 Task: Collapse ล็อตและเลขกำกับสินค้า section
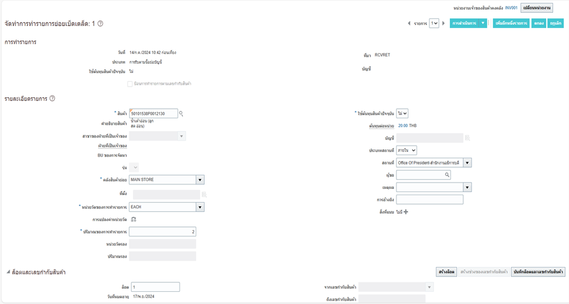[8, 272]
